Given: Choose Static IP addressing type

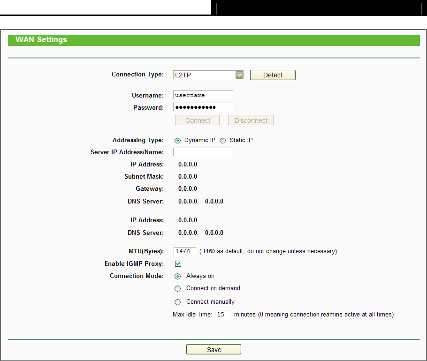Looking at the screenshot, I should click(x=223, y=141).
